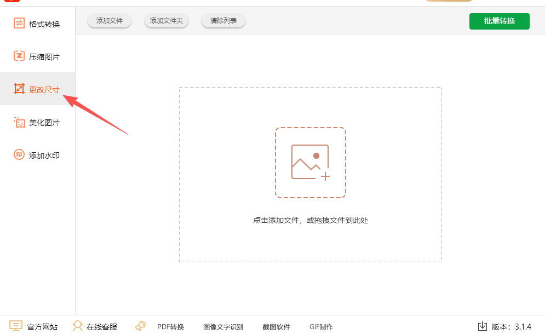Select the 更改尺寸 tab label
This screenshot has width=545, height=334.
pos(44,90)
